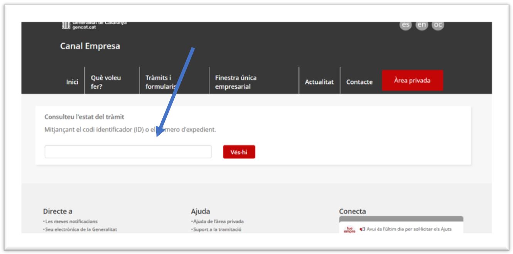Switch language to Occitan (oc)
Screen dimensions: 513x254
[438, 25]
